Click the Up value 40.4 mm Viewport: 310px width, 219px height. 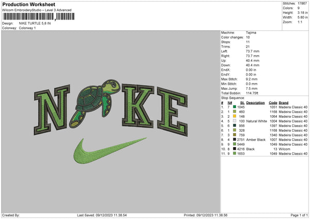click(253, 60)
